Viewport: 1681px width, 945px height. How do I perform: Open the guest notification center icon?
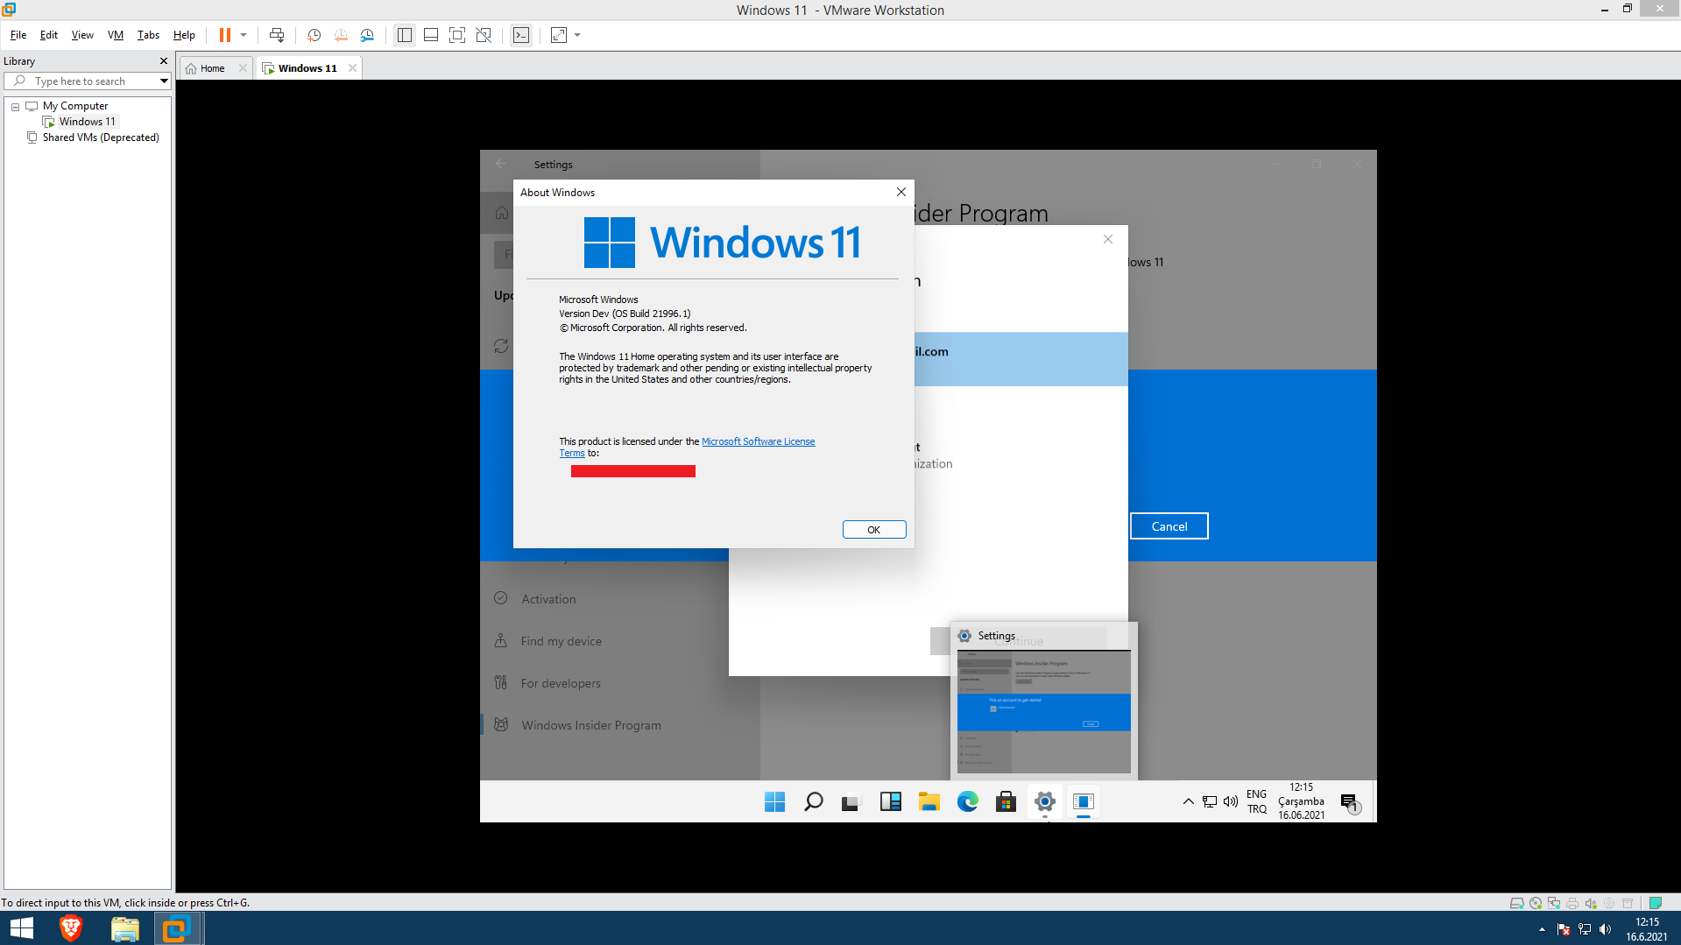[1350, 802]
